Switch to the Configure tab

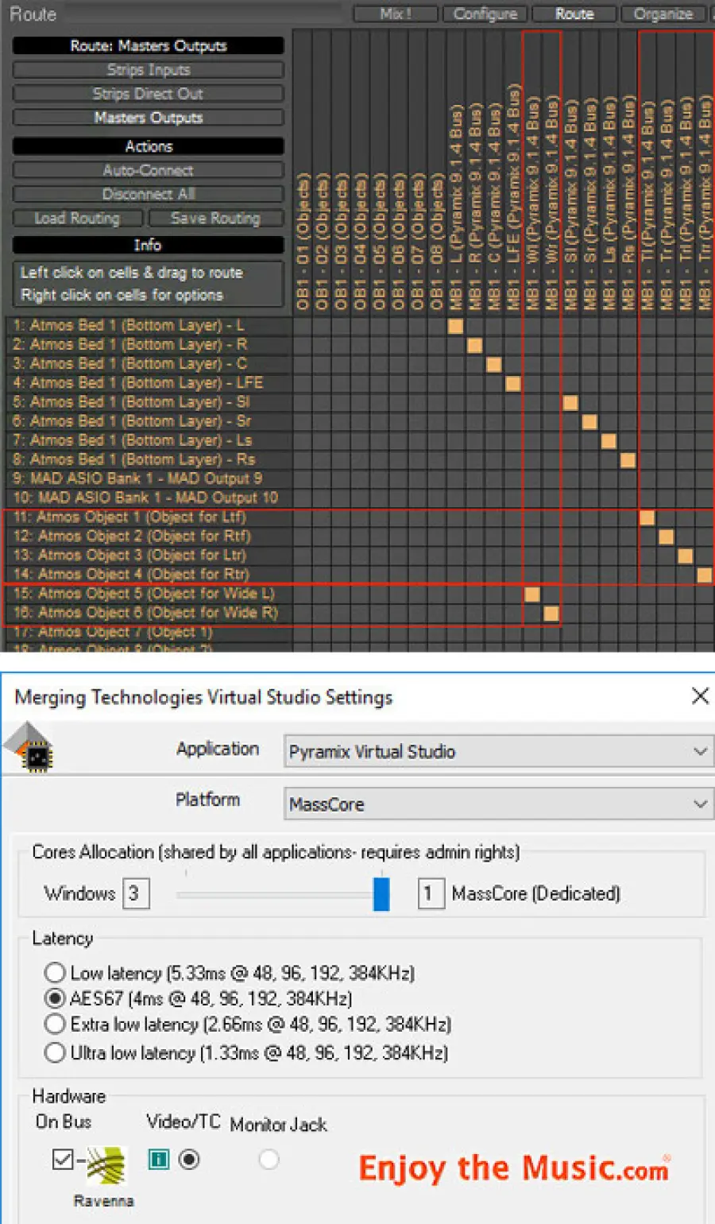[485, 14]
